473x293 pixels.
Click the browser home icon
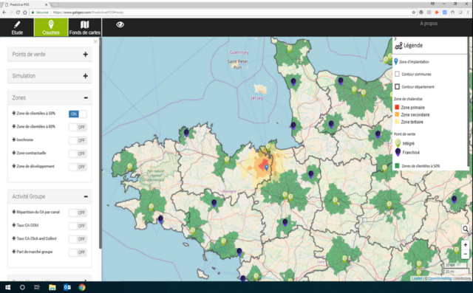tap(24, 13)
